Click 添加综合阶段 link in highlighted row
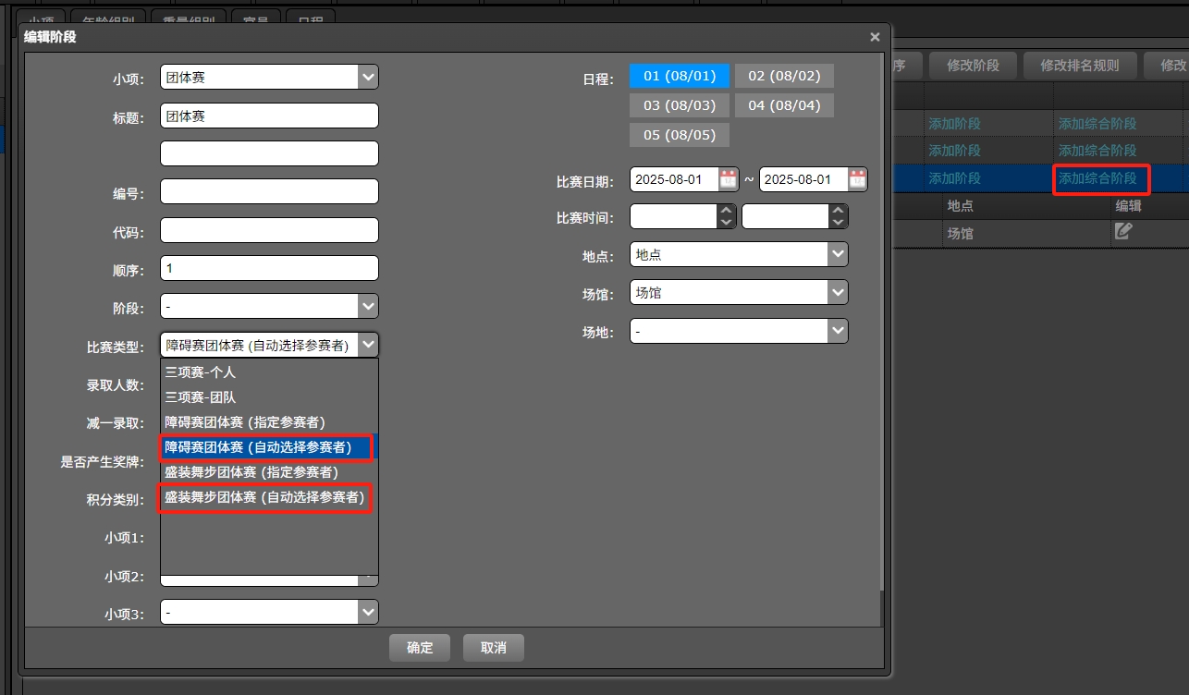The height and width of the screenshot is (695, 1189). 1097,178
